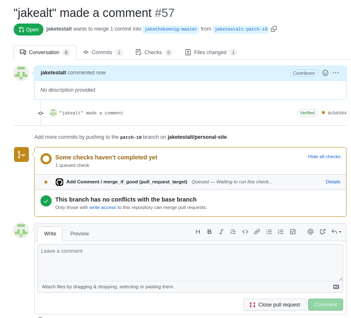Click the orange merge status icon
The image size is (351, 318).
pyautogui.click(x=21, y=154)
